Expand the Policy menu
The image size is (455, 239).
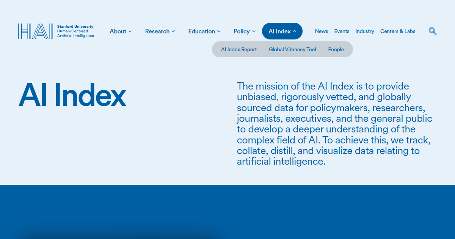245,31
